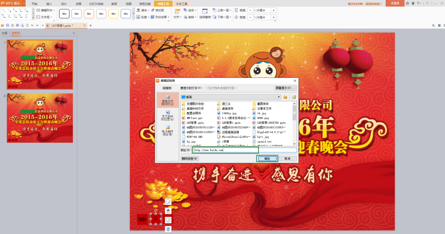Click the Remove Link (删除链接) button
The width and height of the screenshot is (445, 234).
190,159
